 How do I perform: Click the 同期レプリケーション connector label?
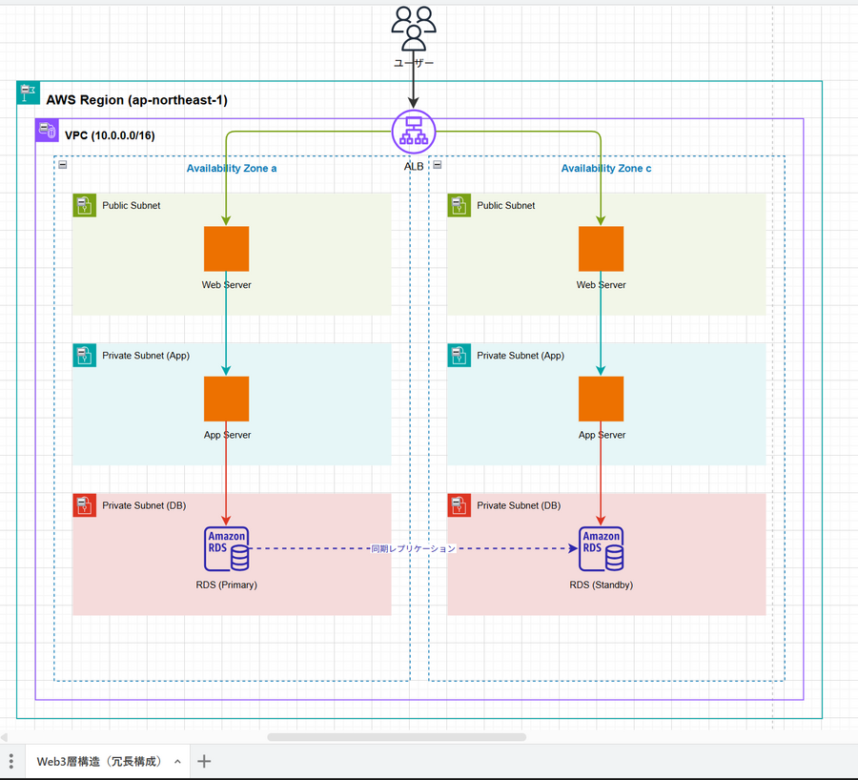tap(414, 549)
